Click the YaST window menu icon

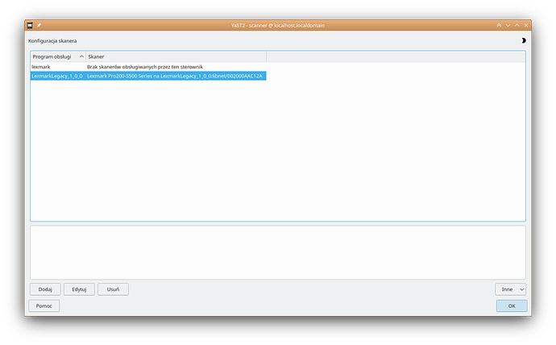(x=30, y=26)
